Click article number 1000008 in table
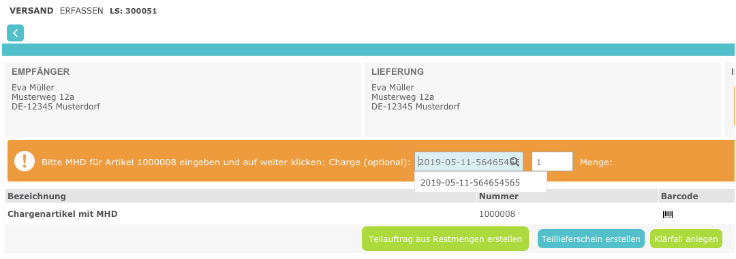This screenshot has height=259, width=736. coord(497,214)
